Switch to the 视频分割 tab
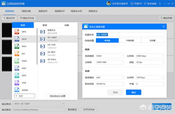 [26, 11]
